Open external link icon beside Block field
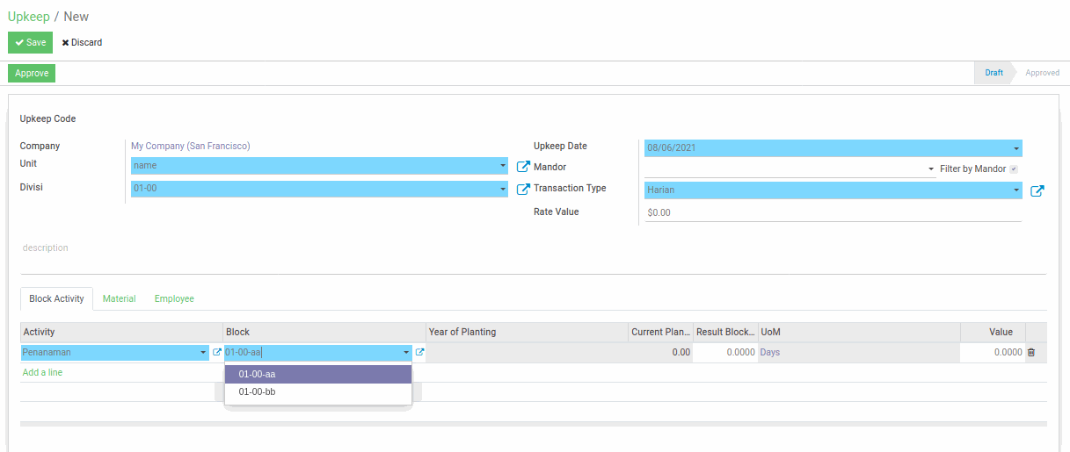1070x452 pixels. 419,353
